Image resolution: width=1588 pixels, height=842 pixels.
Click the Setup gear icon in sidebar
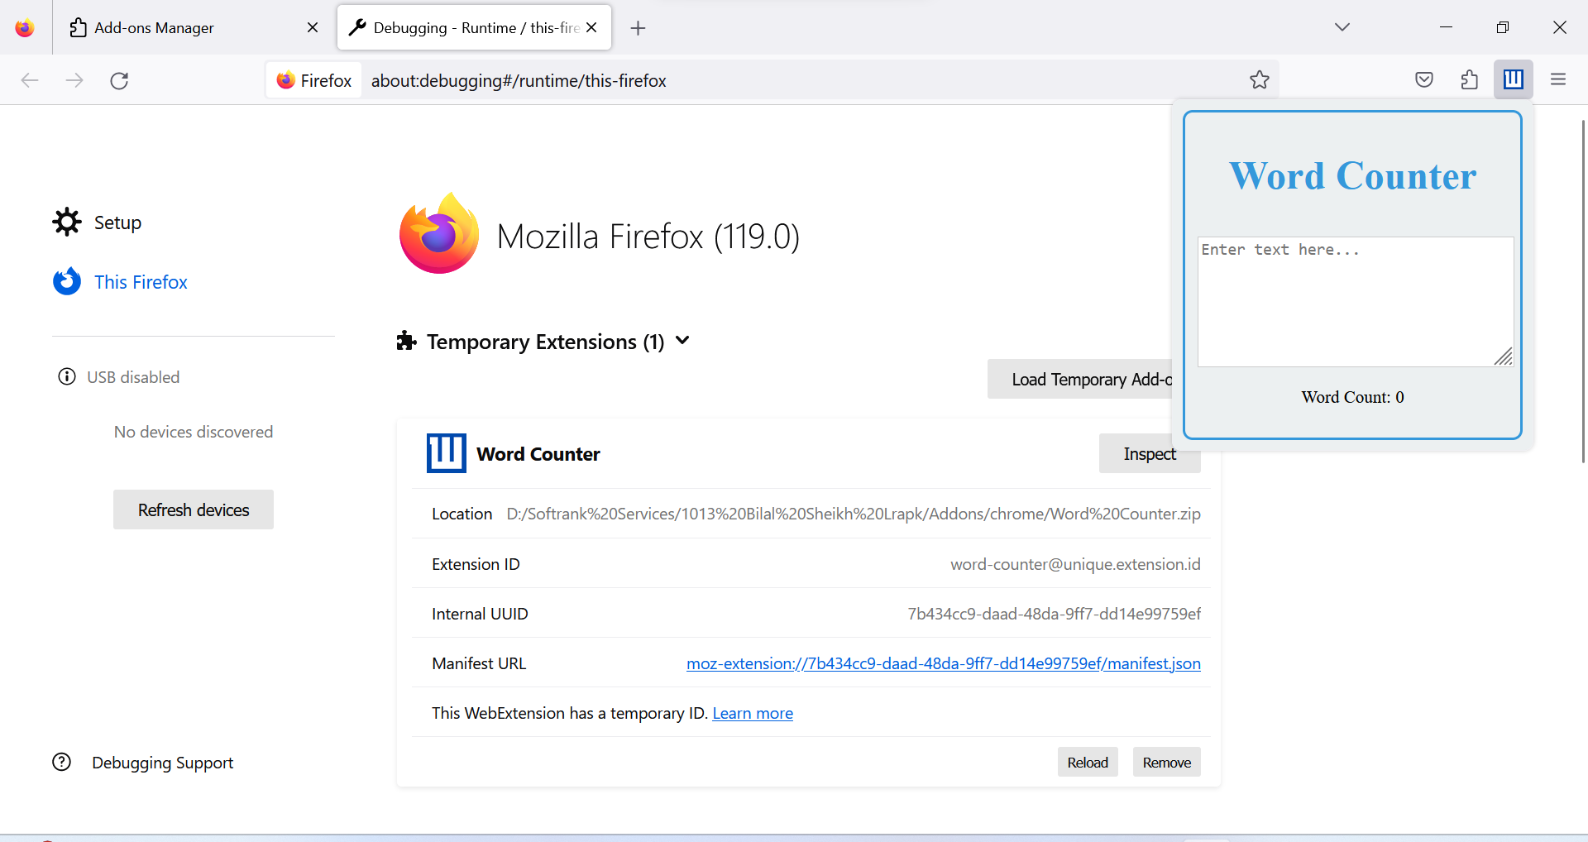tap(67, 222)
